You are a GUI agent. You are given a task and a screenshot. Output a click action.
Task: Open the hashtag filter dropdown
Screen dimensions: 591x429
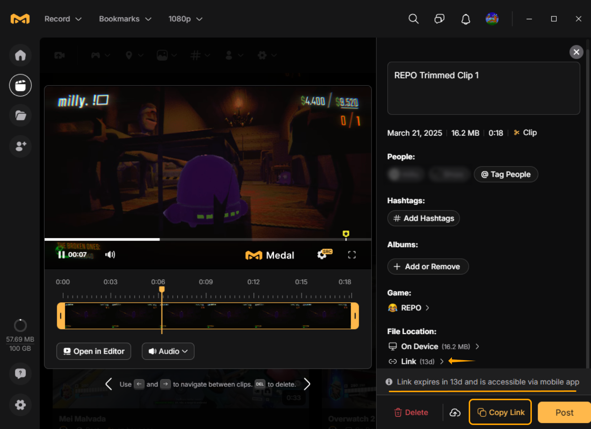coord(200,55)
